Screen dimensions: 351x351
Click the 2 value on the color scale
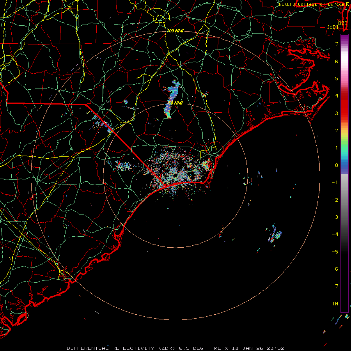(337, 131)
